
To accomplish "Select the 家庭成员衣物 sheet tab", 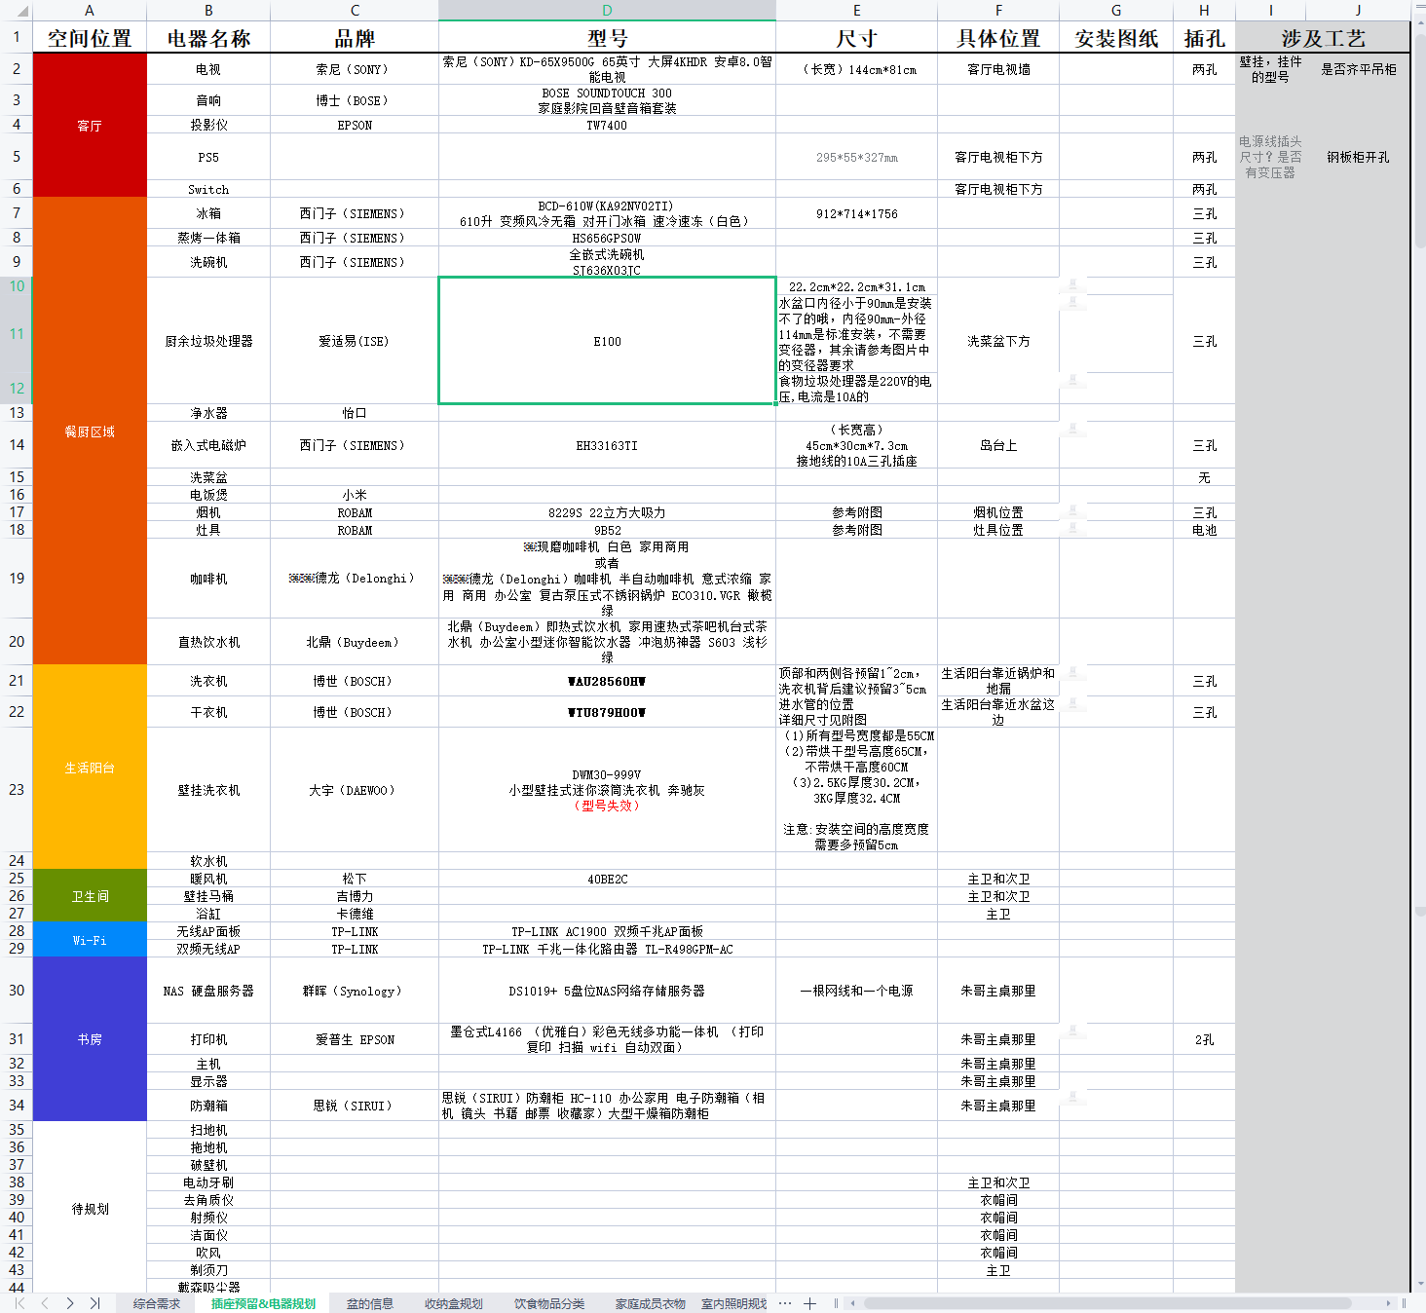I will click(x=650, y=1303).
